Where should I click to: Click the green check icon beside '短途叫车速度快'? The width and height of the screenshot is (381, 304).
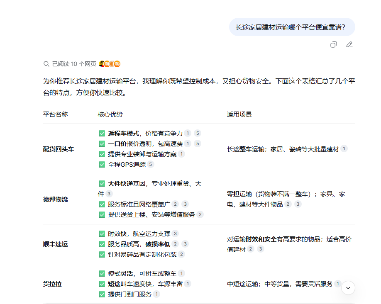point(102,284)
